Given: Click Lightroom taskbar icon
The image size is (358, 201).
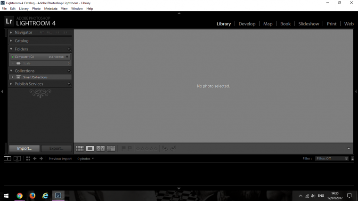Looking at the screenshot, I should (x=58, y=196).
